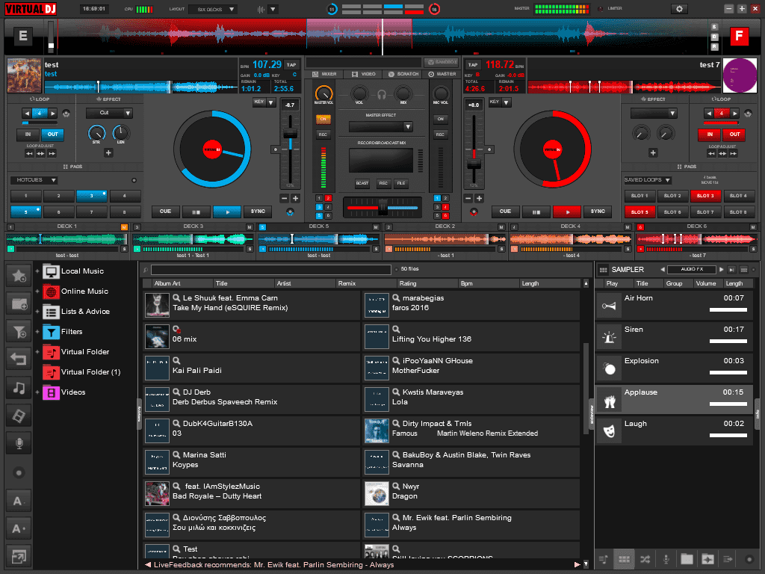This screenshot has height=574, width=765.
Task: Open the HOTCUES pads dropdown
Action: [x=34, y=180]
